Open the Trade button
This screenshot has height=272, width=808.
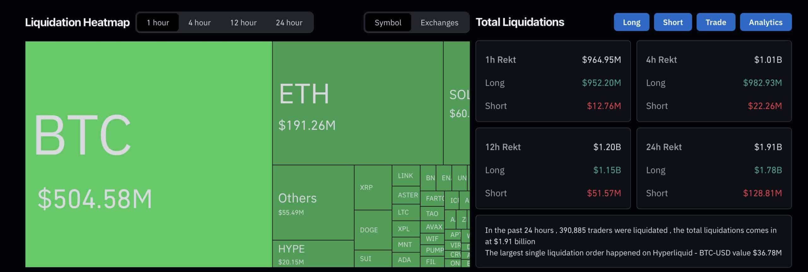click(x=716, y=22)
